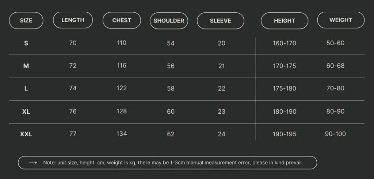Viewport: 374px width, 179px height.
Task: Select shoulder value 58 in L row
Action: click(x=171, y=89)
